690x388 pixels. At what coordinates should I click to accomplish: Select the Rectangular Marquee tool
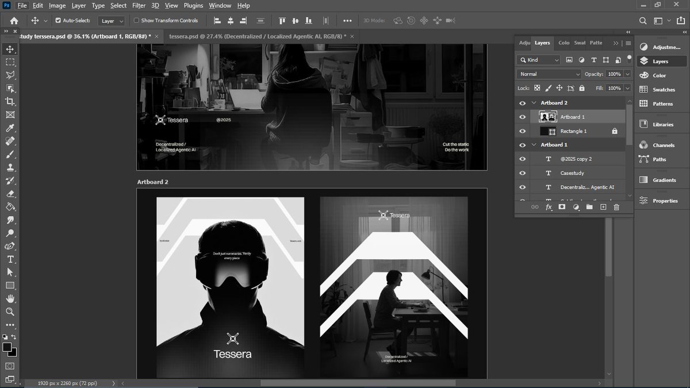coord(10,62)
